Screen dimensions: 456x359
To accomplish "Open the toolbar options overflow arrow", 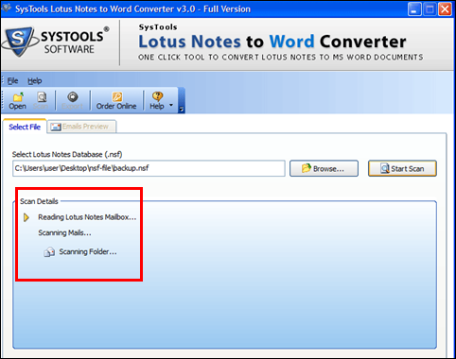I will 182,110.
